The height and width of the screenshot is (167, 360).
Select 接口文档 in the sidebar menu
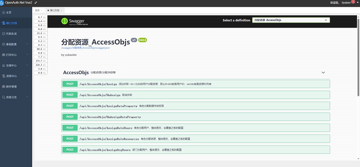(x=11, y=23)
